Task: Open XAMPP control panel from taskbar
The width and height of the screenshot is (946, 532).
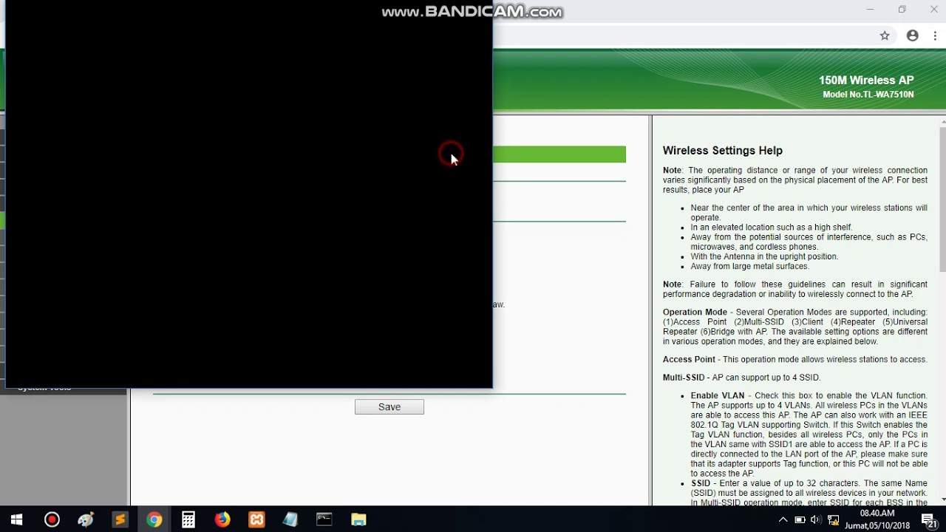Action: coord(256,519)
